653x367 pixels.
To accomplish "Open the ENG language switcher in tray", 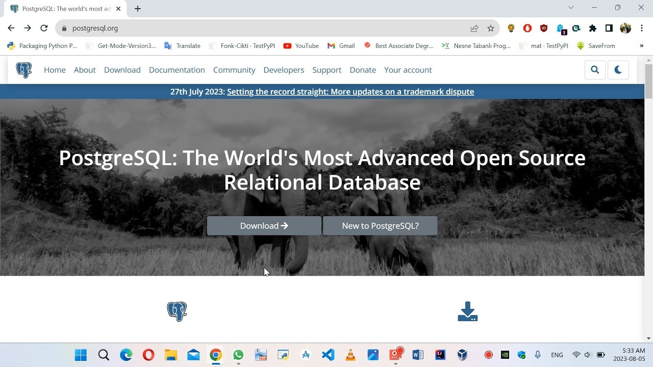I will coord(557,355).
